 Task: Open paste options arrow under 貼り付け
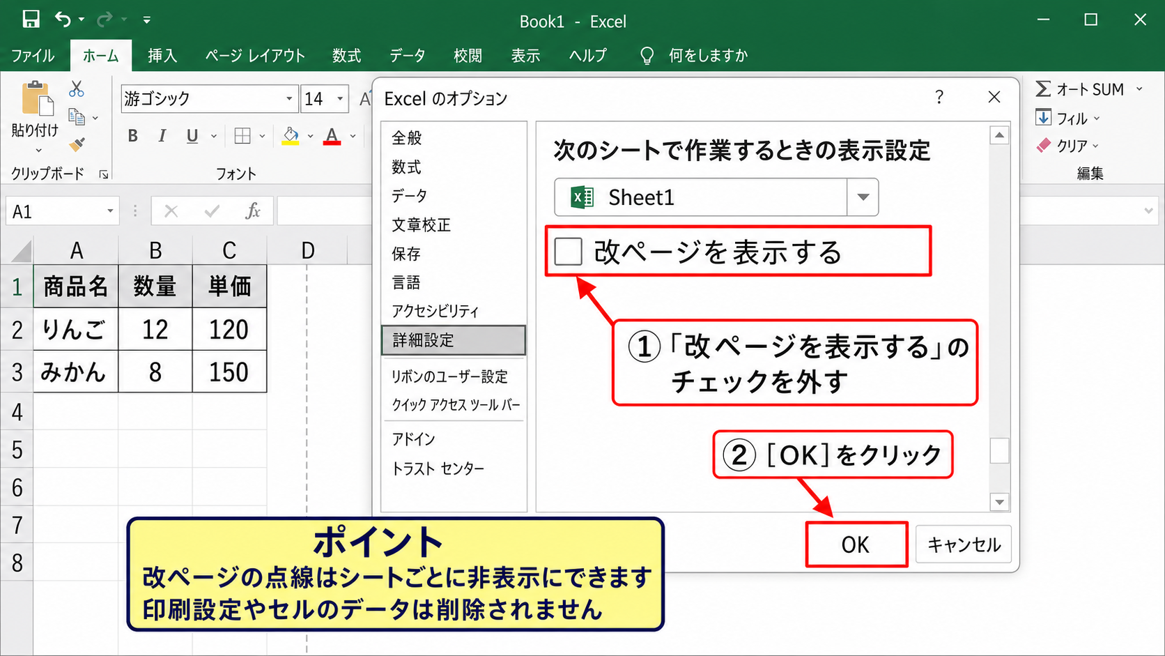[38, 150]
